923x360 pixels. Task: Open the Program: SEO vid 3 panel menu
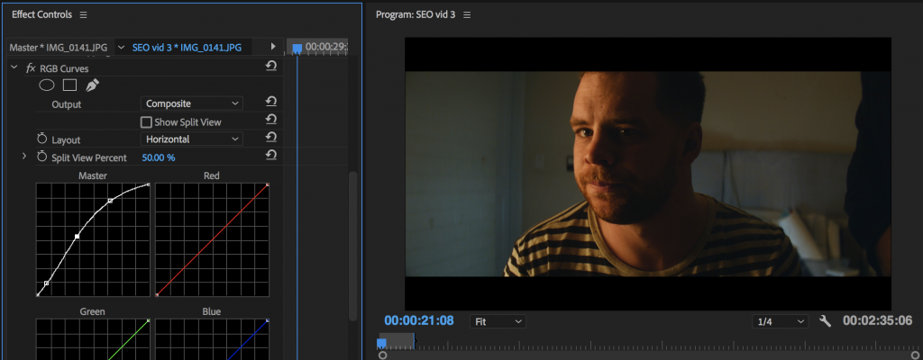467,14
